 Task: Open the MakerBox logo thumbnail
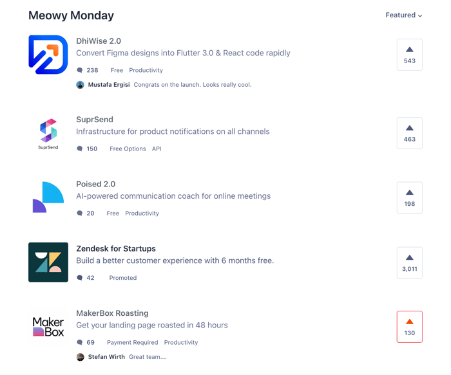[x=48, y=327]
